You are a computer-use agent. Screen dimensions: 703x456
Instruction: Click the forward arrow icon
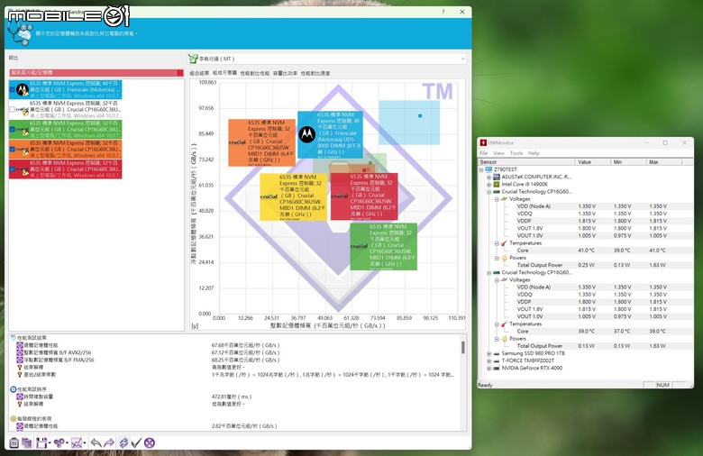(x=109, y=443)
